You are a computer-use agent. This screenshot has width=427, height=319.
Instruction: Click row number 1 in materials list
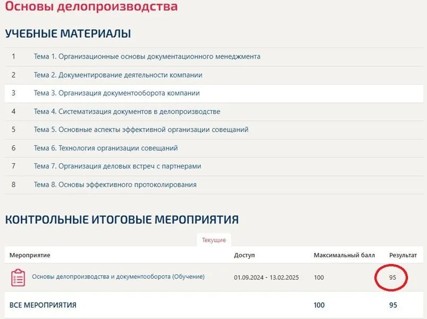(x=13, y=56)
